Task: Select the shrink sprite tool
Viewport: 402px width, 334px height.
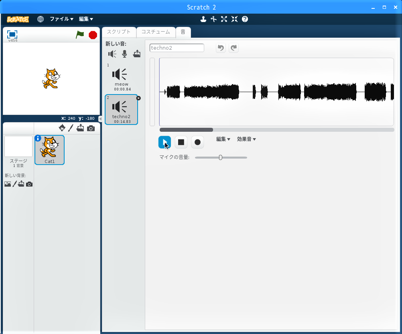Action: [x=234, y=19]
